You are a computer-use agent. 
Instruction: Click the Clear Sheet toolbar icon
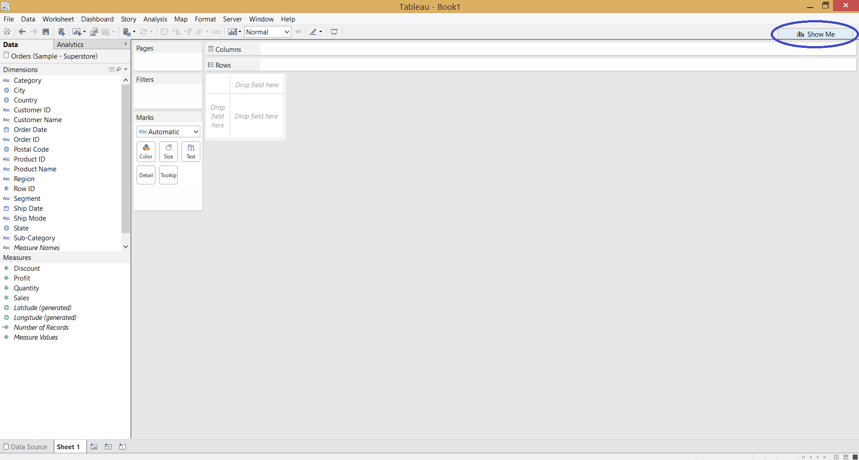pos(106,32)
